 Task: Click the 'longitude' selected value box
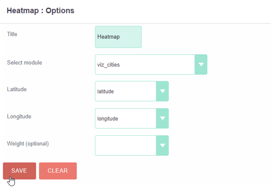point(126,118)
